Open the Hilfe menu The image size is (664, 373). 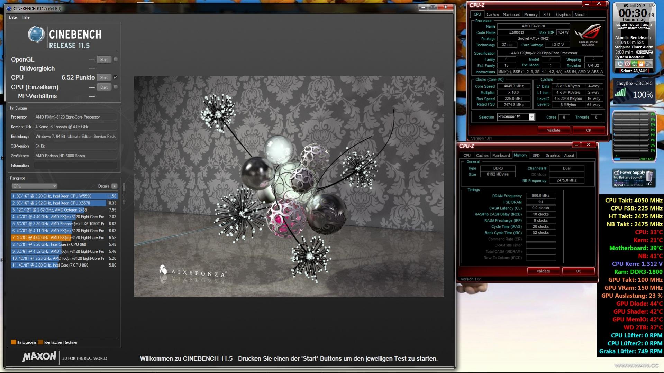26,17
